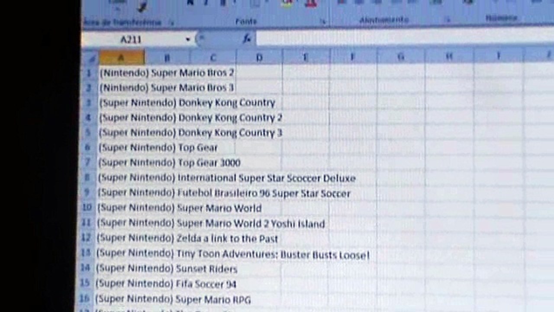Viewport: 554px width, 312px height.
Task: Select row 10 header
Action: coord(87,208)
